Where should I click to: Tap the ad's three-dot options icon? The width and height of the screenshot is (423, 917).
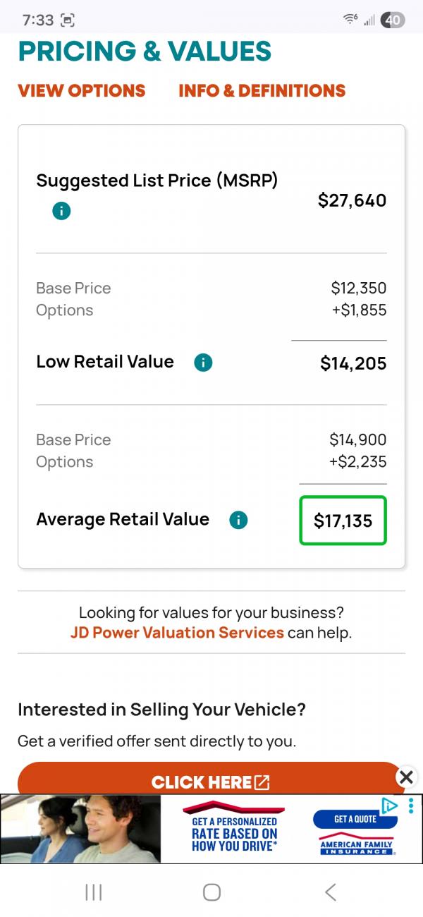(411, 806)
